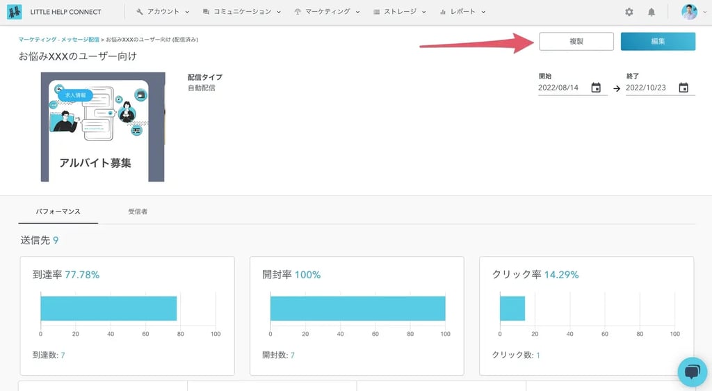
Task: Open the end date calendar icon
Action: tap(683, 88)
